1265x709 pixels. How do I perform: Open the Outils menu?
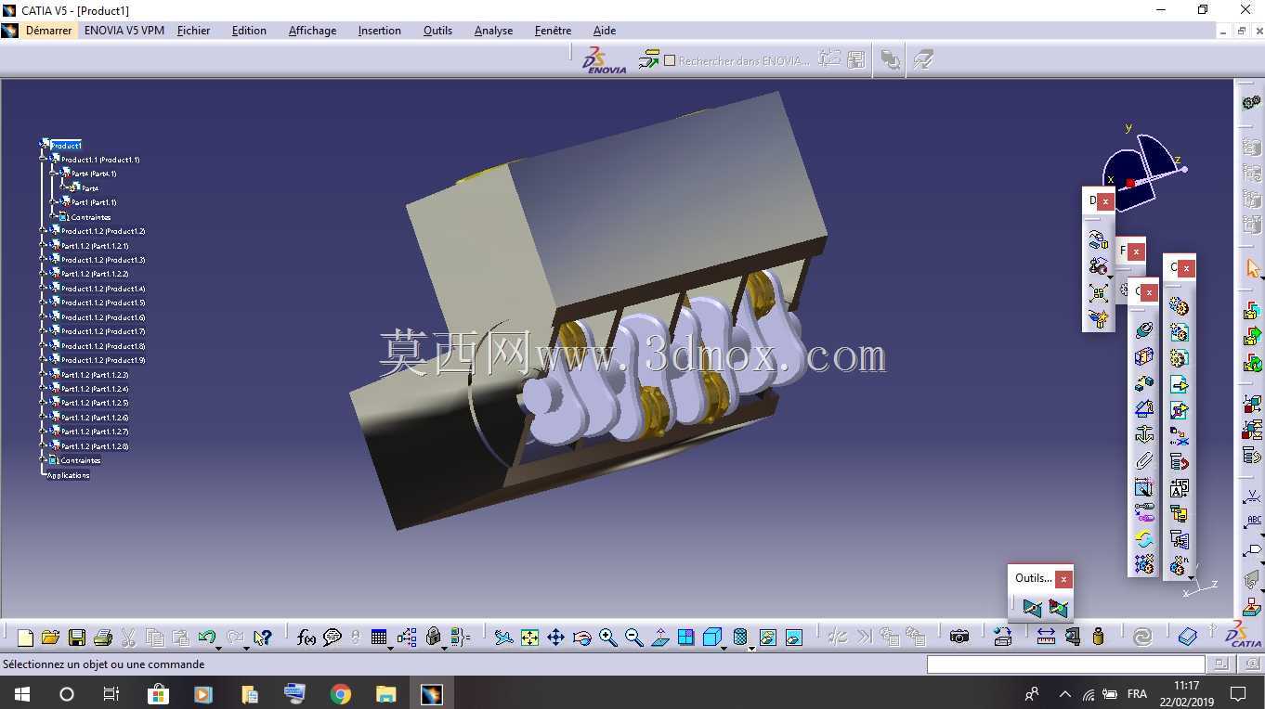437,31
